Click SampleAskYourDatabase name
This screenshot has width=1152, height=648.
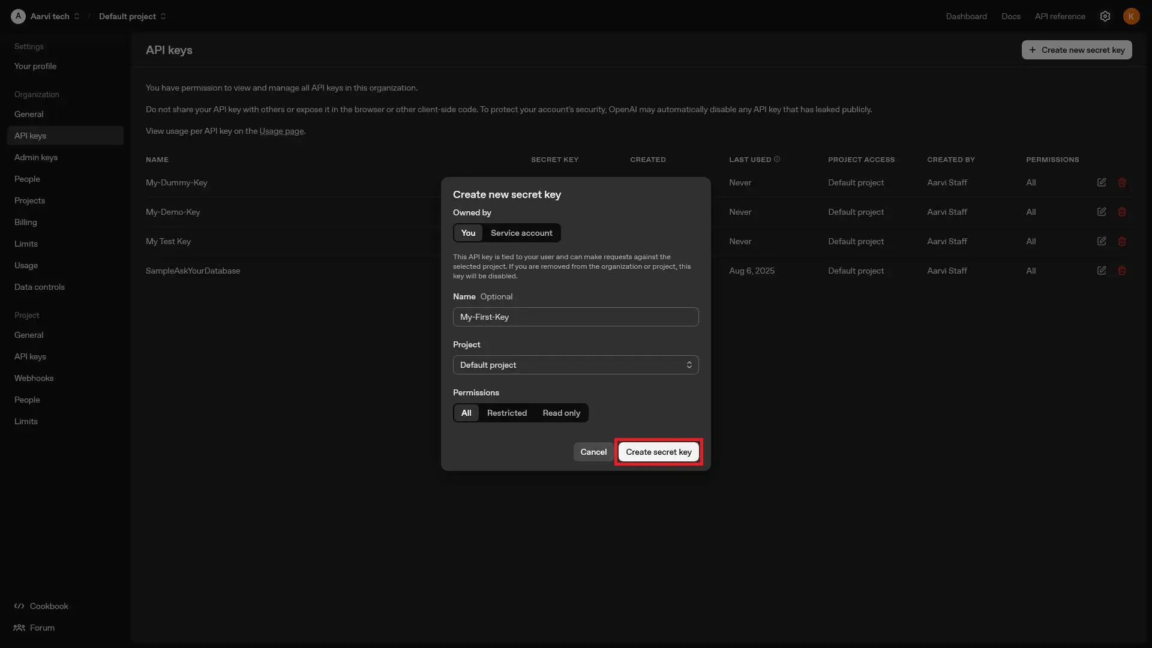coord(193,271)
